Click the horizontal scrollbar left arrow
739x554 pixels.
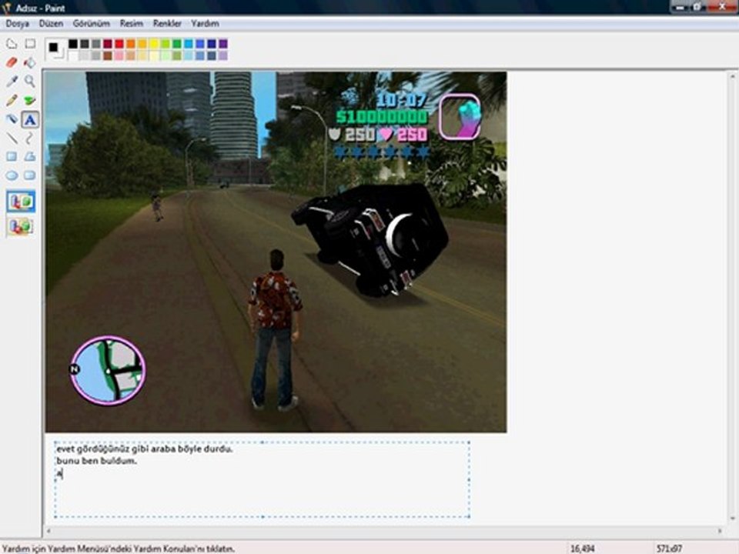(48, 531)
